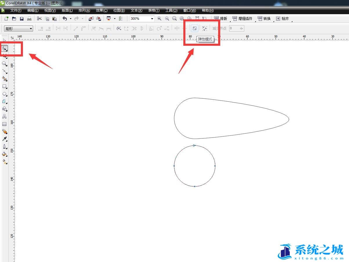Viewport: 349px width, 262px height.
Task: Expand the undo history dropdown arrow
Action: [70, 19]
